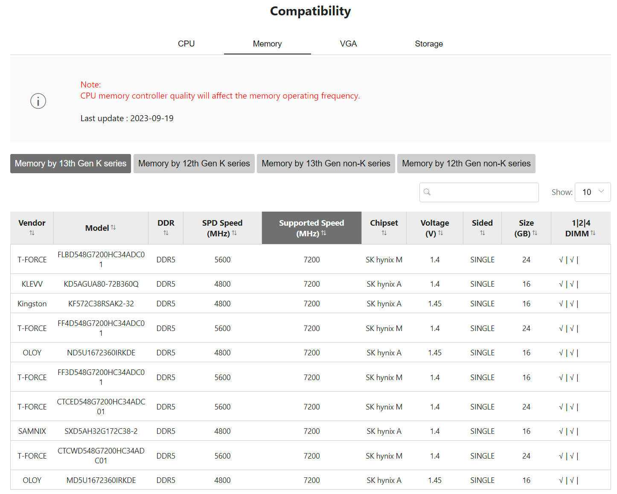Click the info circle icon beside the note
Screen dimensions: 617x494
[x=38, y=101]
